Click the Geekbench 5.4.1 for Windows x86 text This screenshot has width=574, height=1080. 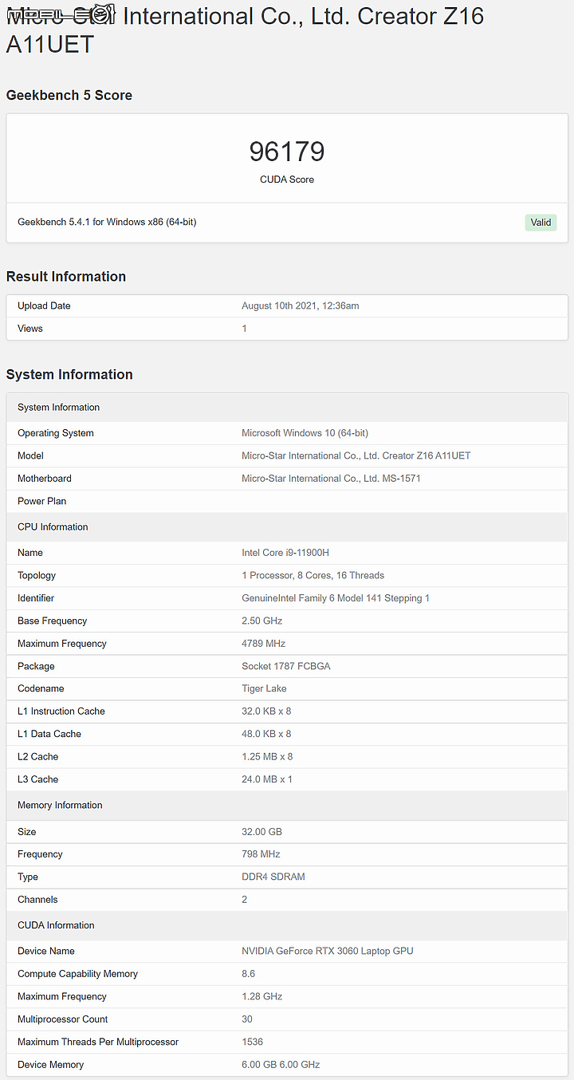point(107,222)
